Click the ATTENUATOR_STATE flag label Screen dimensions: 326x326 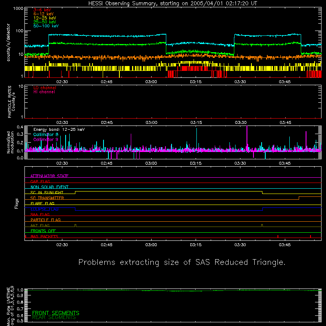49,176
